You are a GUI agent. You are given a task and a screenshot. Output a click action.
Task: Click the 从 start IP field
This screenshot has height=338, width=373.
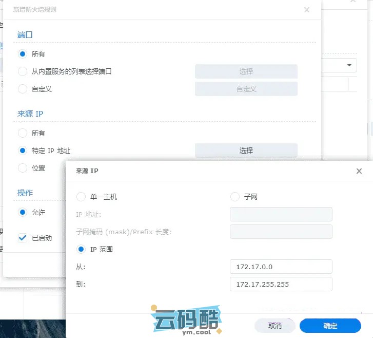pyautogui.click(x=281, y=267)
